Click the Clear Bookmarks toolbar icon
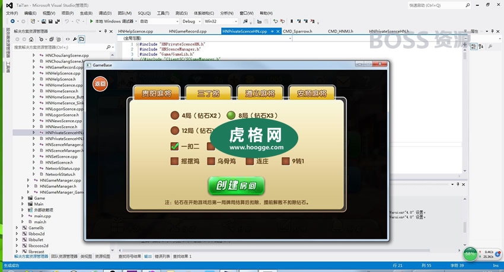Viewport: 504px width, 272px height. (312, 21)
